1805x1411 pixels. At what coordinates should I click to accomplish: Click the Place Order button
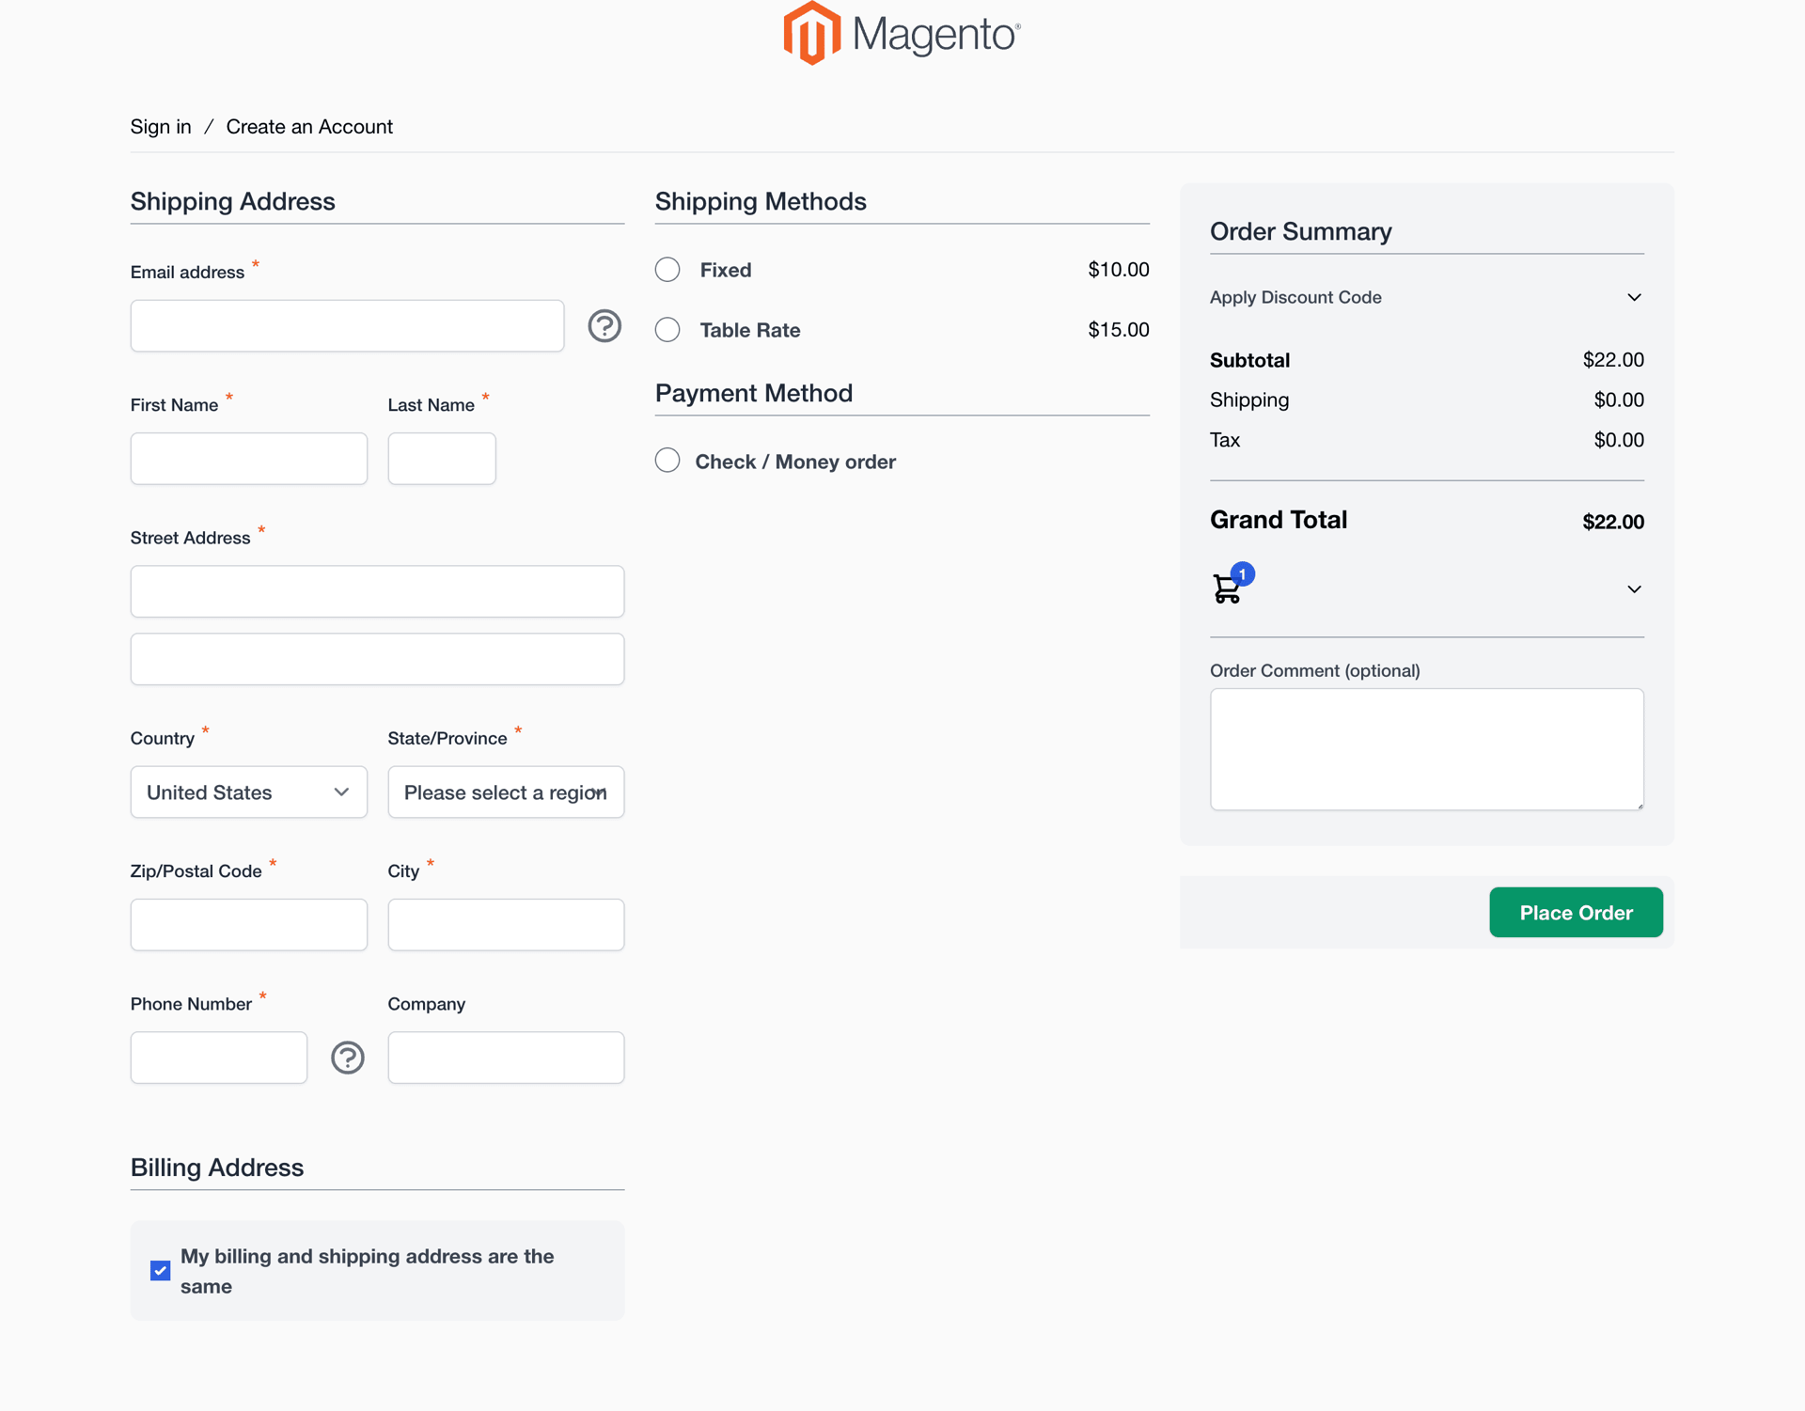[1576, 912]
